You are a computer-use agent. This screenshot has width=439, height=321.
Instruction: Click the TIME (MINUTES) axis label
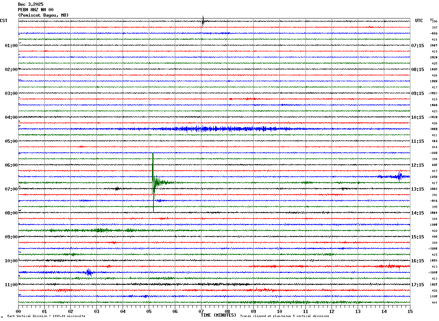(x=218, y=315)
